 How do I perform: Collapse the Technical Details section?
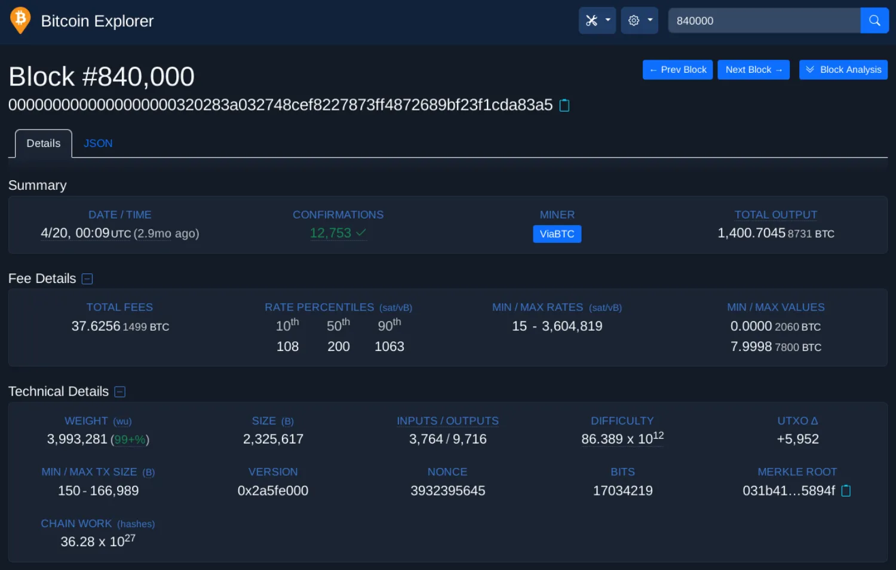coord(119,392)
